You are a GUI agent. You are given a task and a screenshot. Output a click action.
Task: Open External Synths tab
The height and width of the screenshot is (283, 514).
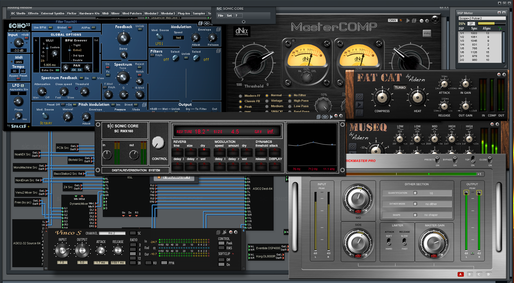[53, 13]
